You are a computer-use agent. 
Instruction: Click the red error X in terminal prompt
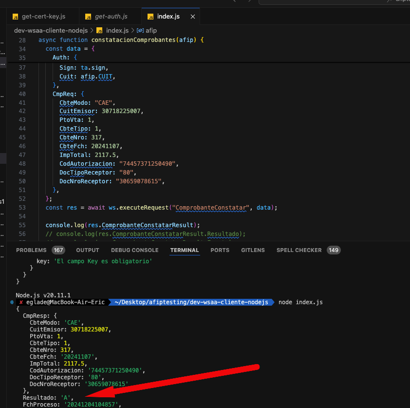tap(21, 302)
